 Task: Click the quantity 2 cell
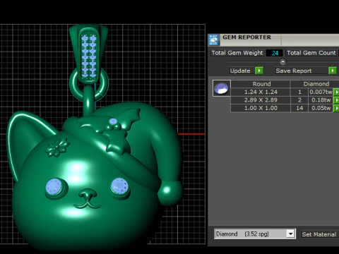pos(299,100)
